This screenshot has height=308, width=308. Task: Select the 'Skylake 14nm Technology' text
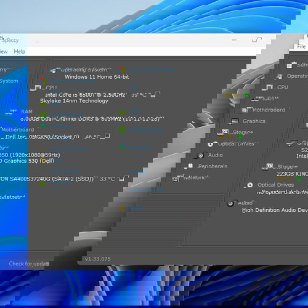pyautogui.click(x=74, y=101)
